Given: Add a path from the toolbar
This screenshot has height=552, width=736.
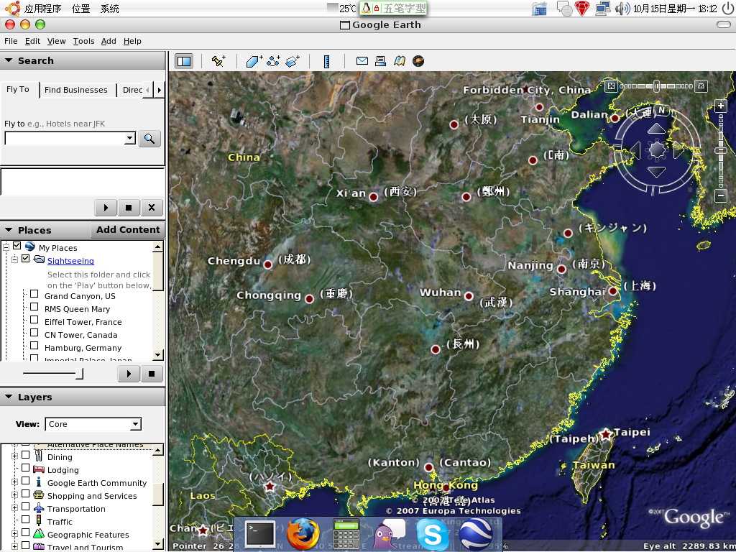Looking at the screenshot, I should tap(273, 61).
